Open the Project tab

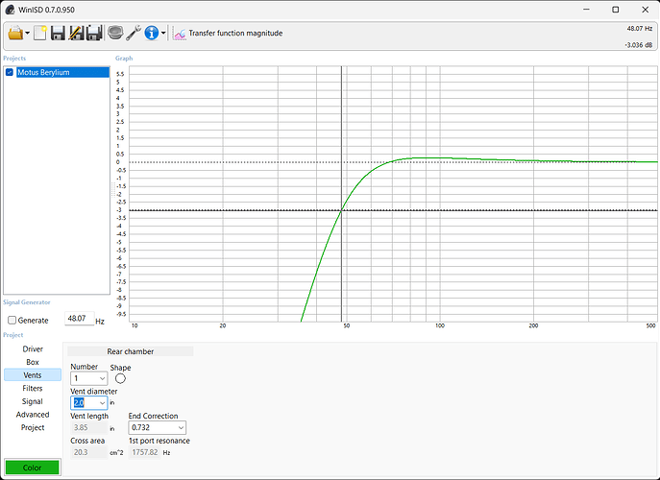pos(33,427)
